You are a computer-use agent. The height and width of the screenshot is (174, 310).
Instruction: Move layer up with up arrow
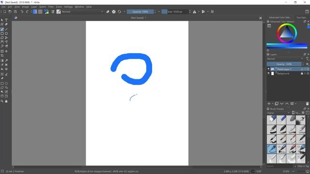pos(287,103)
